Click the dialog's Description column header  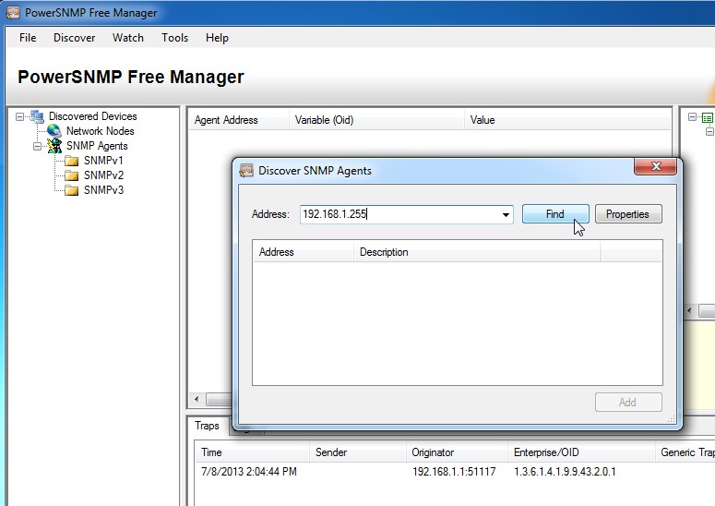[477, 252]
